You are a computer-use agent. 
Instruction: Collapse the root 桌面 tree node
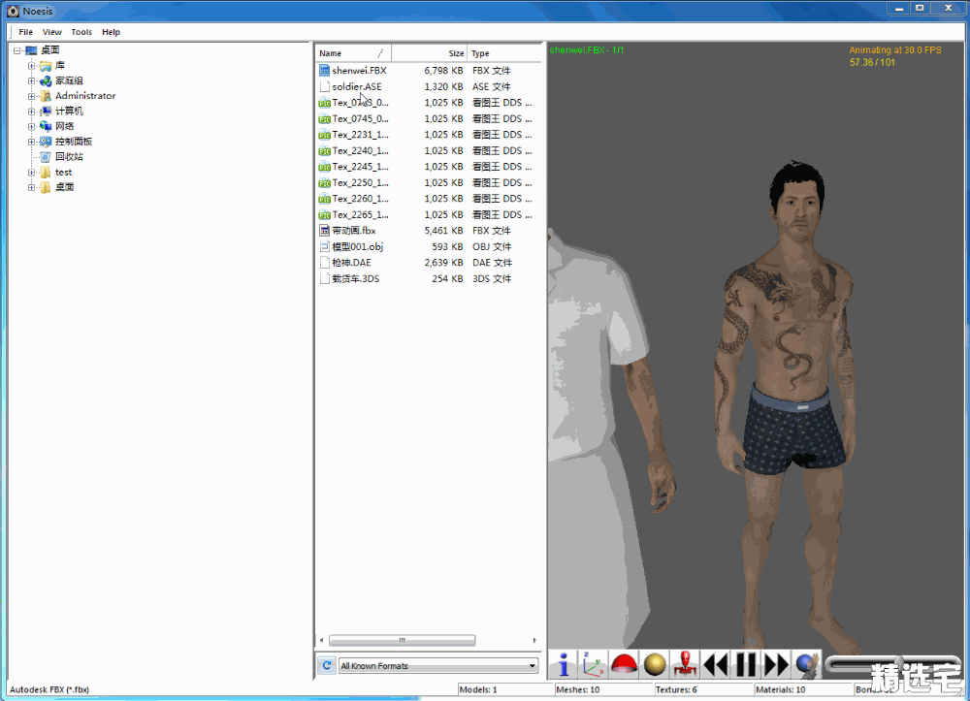[16, 50]
